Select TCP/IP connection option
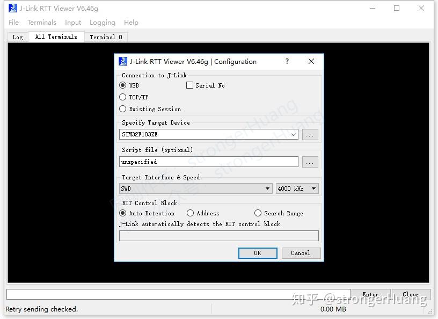 click(123, 97)
